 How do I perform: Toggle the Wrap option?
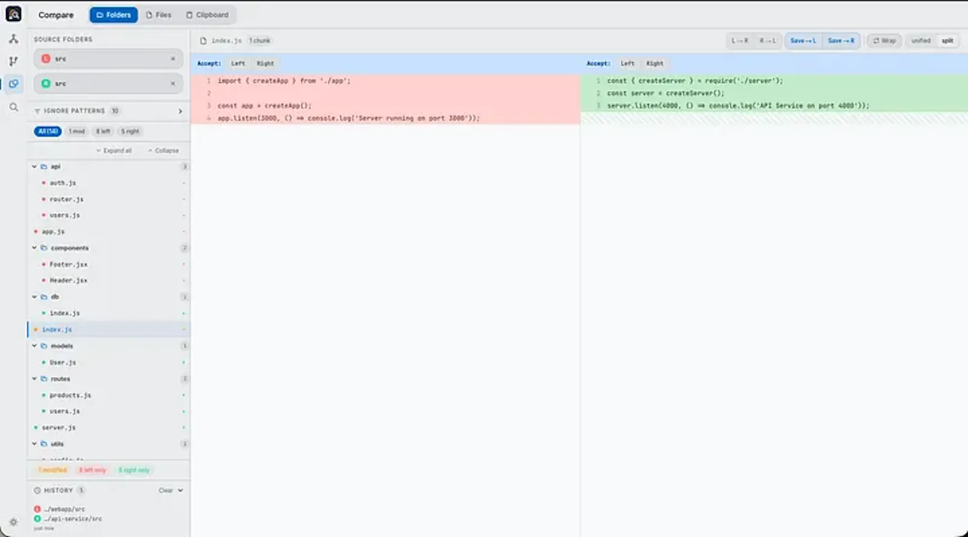click(x=885, y=40)
